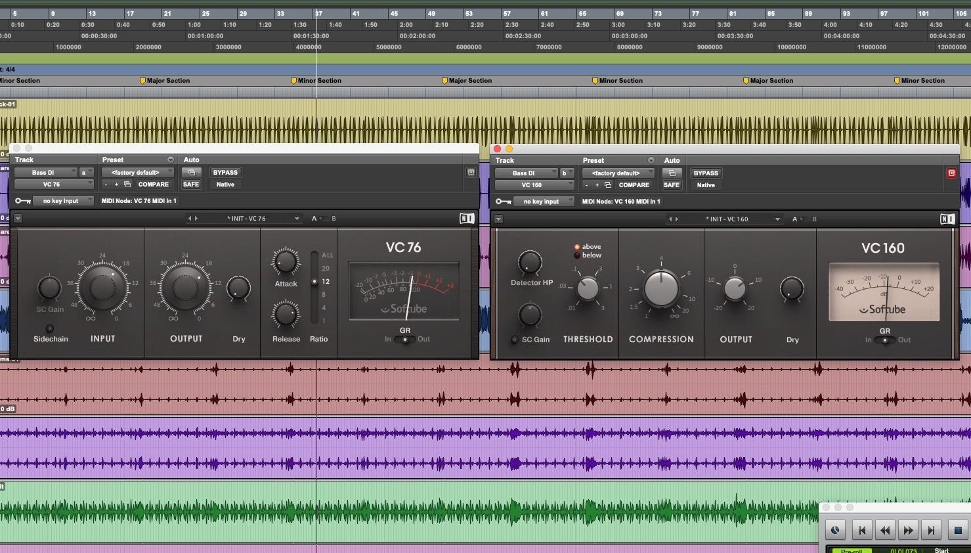Viewport: 971px width, 553px height.
Task: Toggle the SC Gain switch on VC 160
Action: pyautogui.click(x=515, y=340)
